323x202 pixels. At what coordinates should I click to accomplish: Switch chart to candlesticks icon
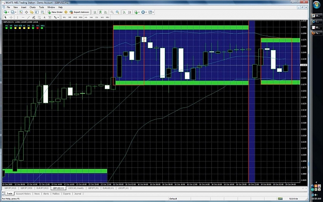click(x=100, y=12)
